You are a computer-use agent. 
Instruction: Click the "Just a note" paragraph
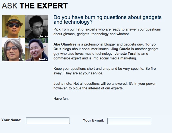coord(105,86)
